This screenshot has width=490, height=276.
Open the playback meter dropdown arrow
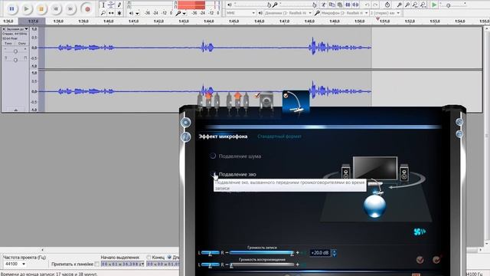[x=137, y=14]
